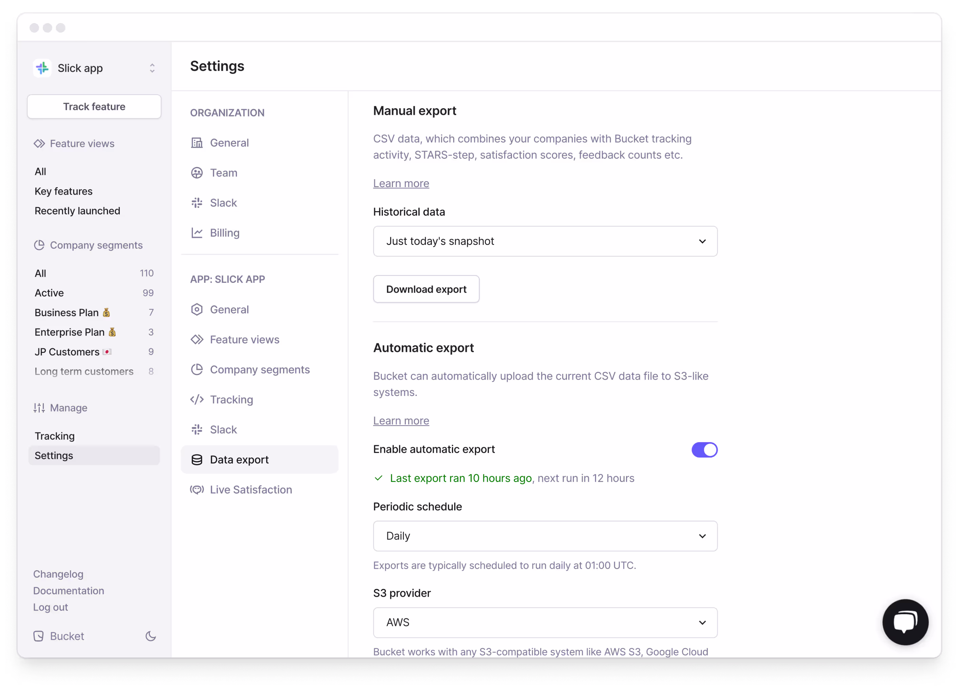The image size is (958, 688).
Task: Open the Documentation link
Action: (69, 591)
